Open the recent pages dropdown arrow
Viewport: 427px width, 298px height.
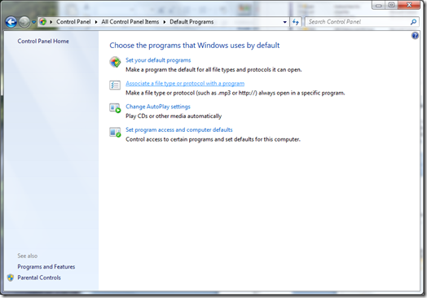[33, 22]
